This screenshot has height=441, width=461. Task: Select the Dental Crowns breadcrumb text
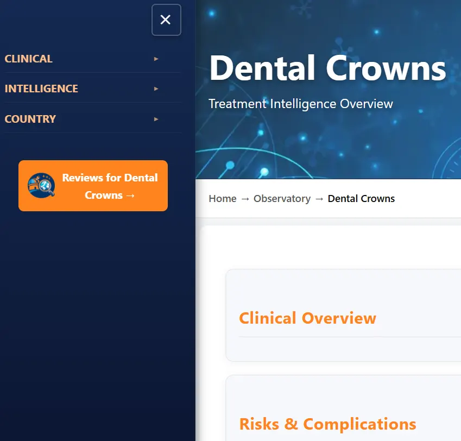tap(361, 199)
